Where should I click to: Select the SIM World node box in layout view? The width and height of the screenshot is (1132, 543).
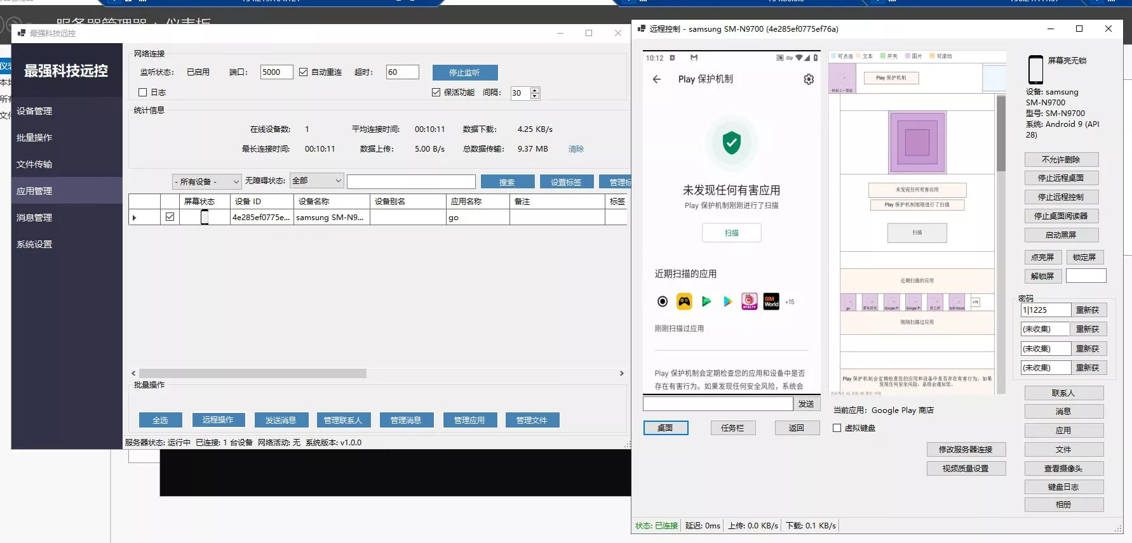(x=957, y=302)
